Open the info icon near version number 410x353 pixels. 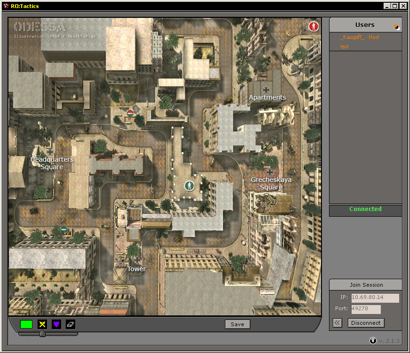[373, 340]
